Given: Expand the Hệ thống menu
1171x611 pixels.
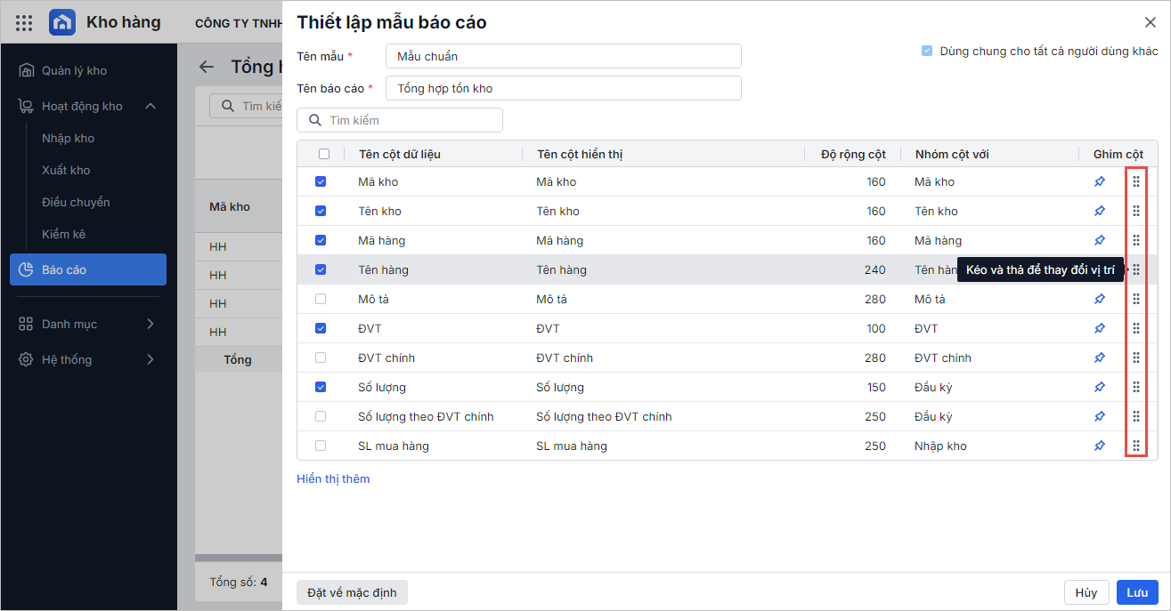Looking at the screenshot, I should 150,359.
